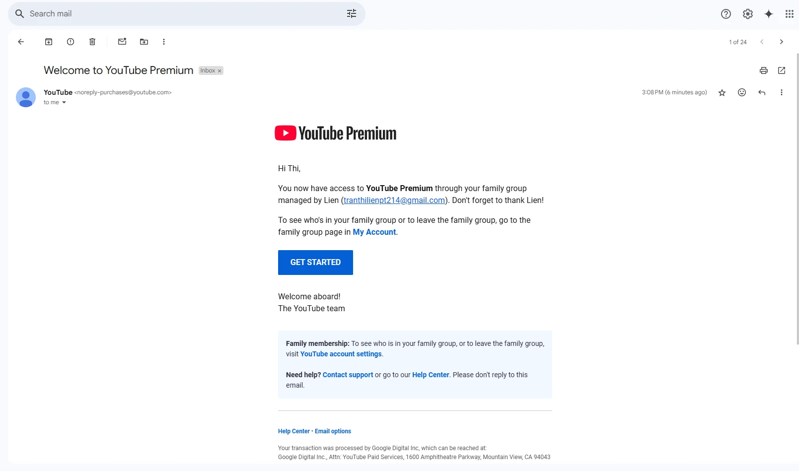799x471 pixels.
Task: Follow the My Account link
Action: click(374, 232)
